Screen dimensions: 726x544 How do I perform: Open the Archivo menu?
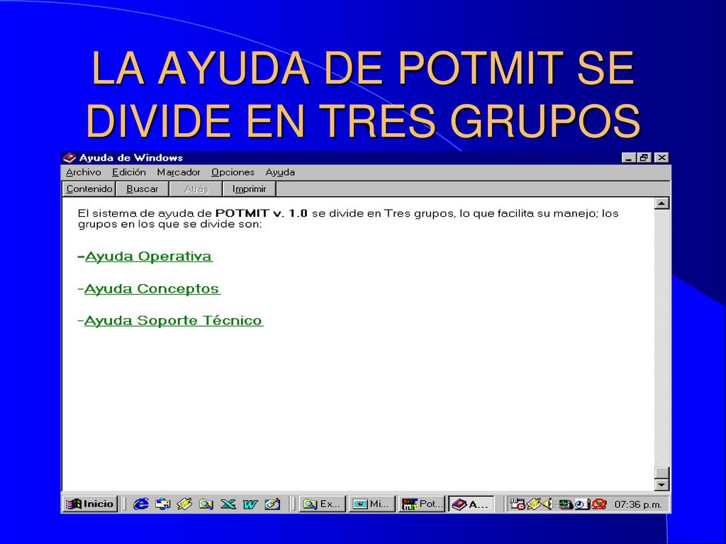(x=84, y=173)
